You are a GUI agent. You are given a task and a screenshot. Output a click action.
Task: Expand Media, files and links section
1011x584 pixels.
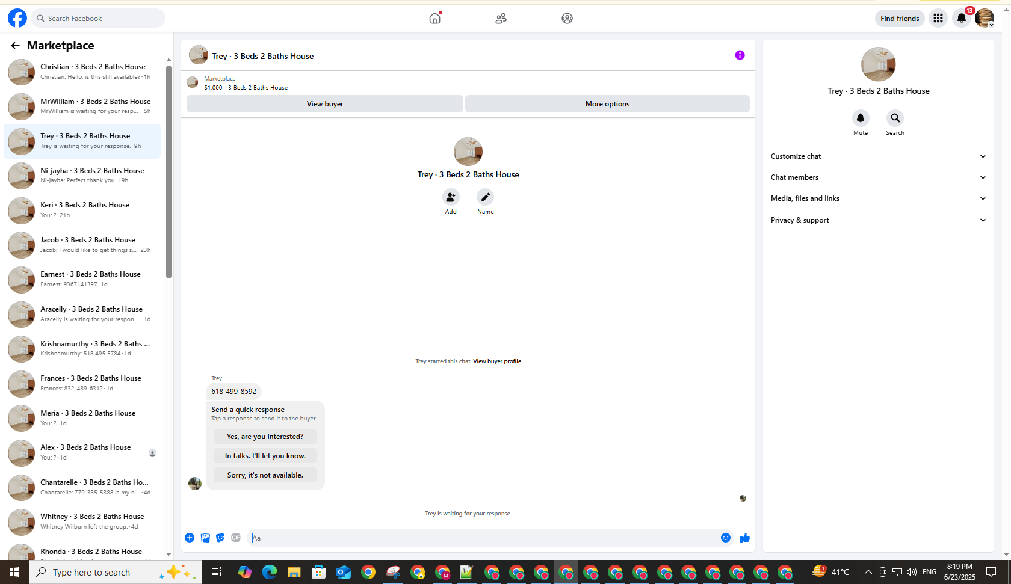(x=879, y=198)
